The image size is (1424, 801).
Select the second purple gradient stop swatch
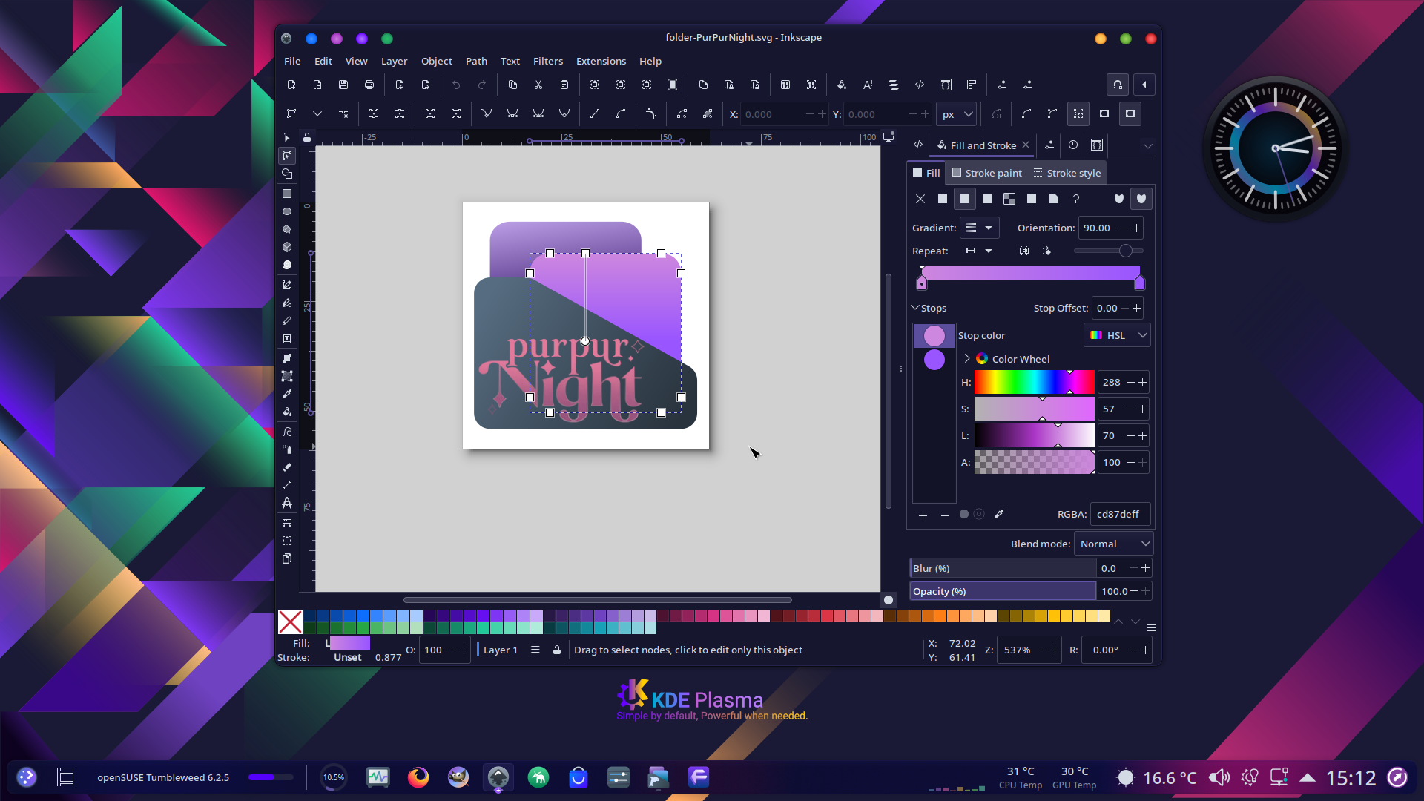(934, 360)
